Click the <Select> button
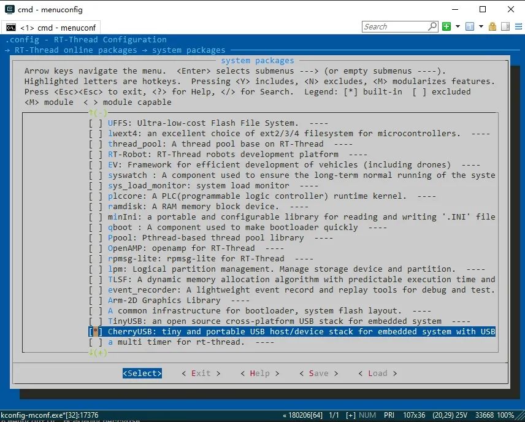Image resolution: width=525 pixels, height=422 pixels. pos(142,373)
